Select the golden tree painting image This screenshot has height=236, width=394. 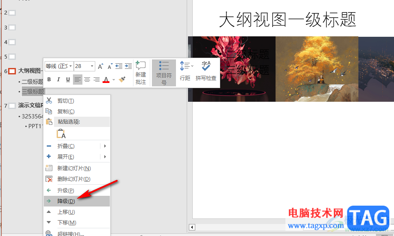[317, 69]
